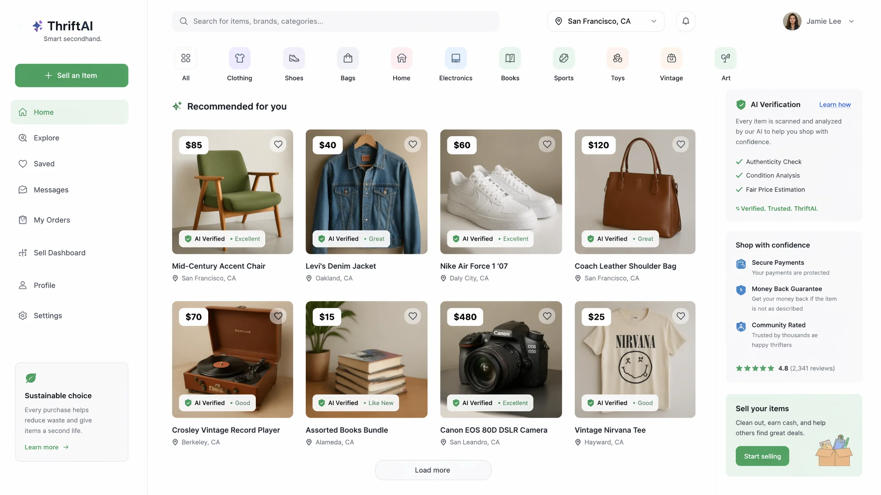Browse the Vintage category icon
The width and height of the screenshot is (881, 495).
672,58
